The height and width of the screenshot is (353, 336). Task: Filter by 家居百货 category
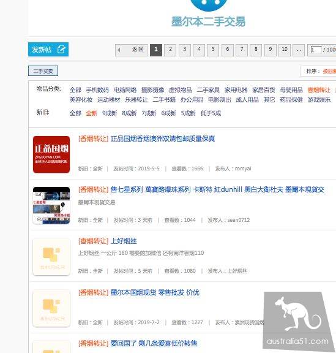[x=264, y=90]
